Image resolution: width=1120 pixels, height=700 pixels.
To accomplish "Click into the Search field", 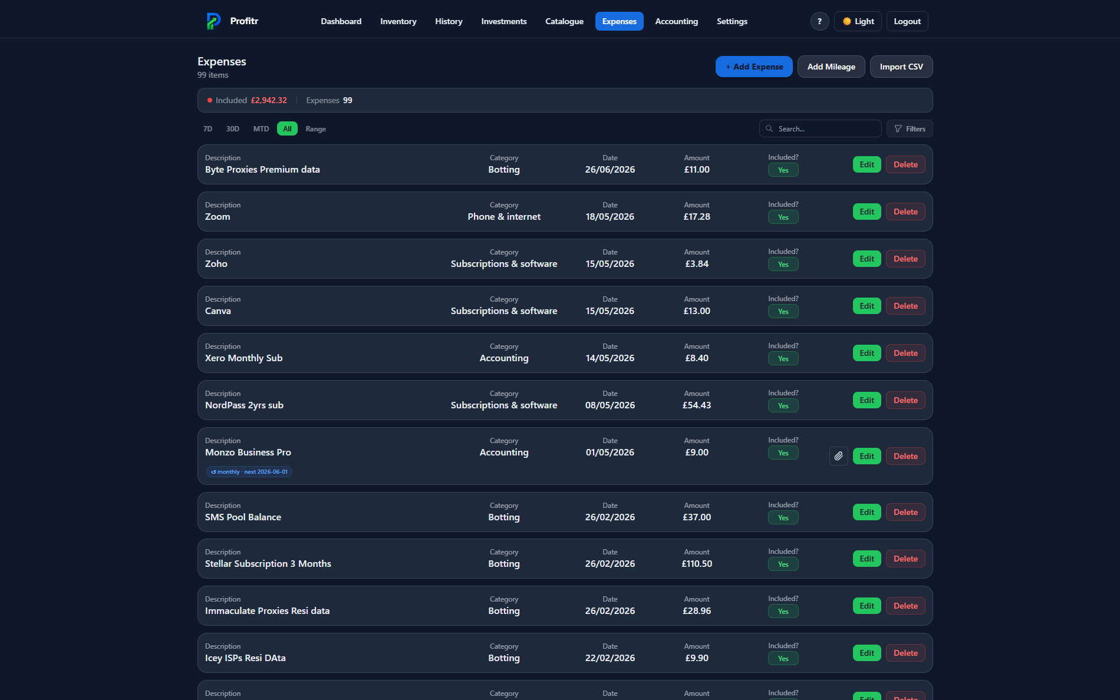I will 820,128.
